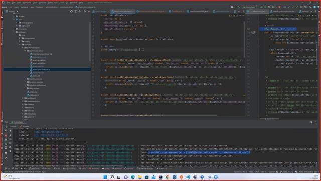Screen dimensions: 321x181
Task: Open the Services tool window
Action: pos(129,169)
